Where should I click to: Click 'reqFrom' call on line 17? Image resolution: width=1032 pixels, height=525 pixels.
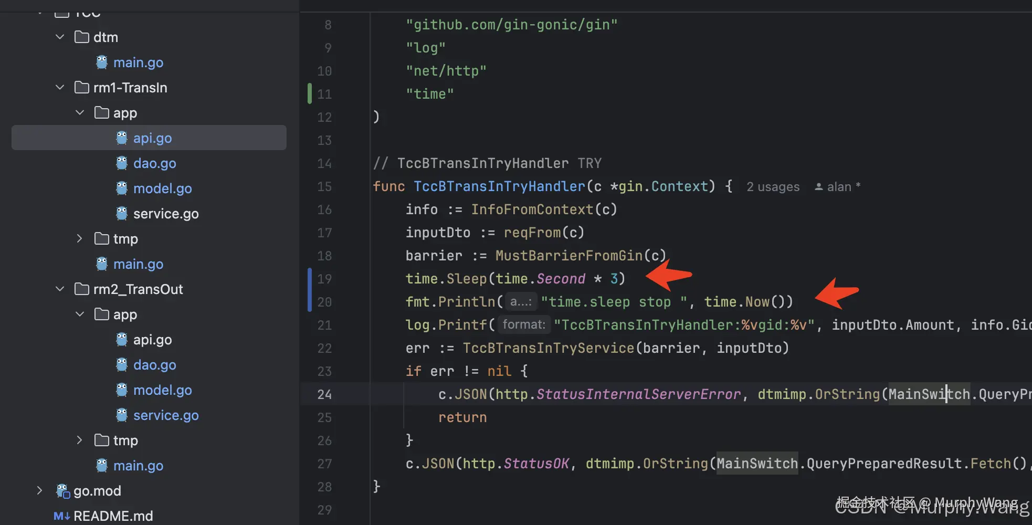tap(532, 233)
